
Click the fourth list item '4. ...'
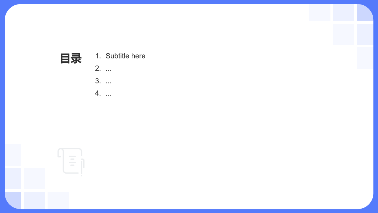[103, 93]
